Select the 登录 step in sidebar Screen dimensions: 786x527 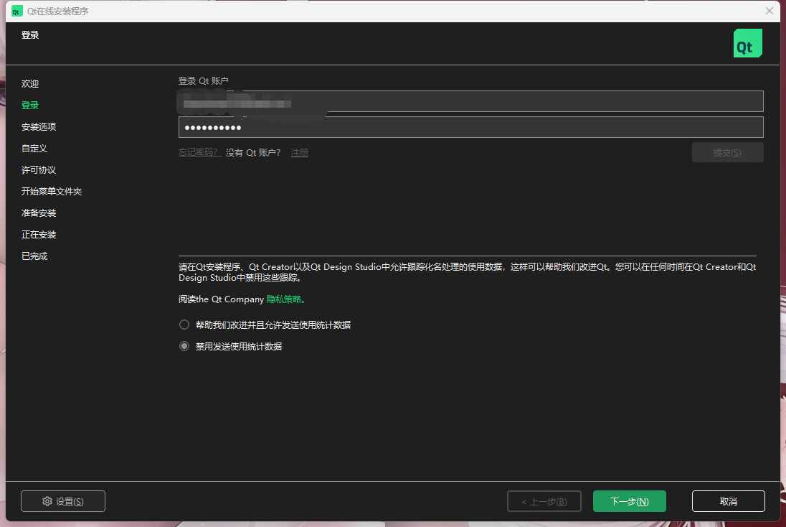pos(30,106)
